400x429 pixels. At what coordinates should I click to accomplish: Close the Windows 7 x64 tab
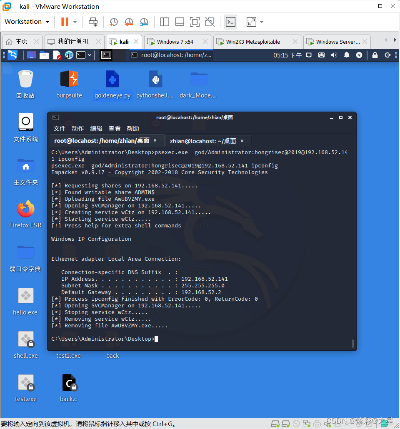click(x=205, y=42)
